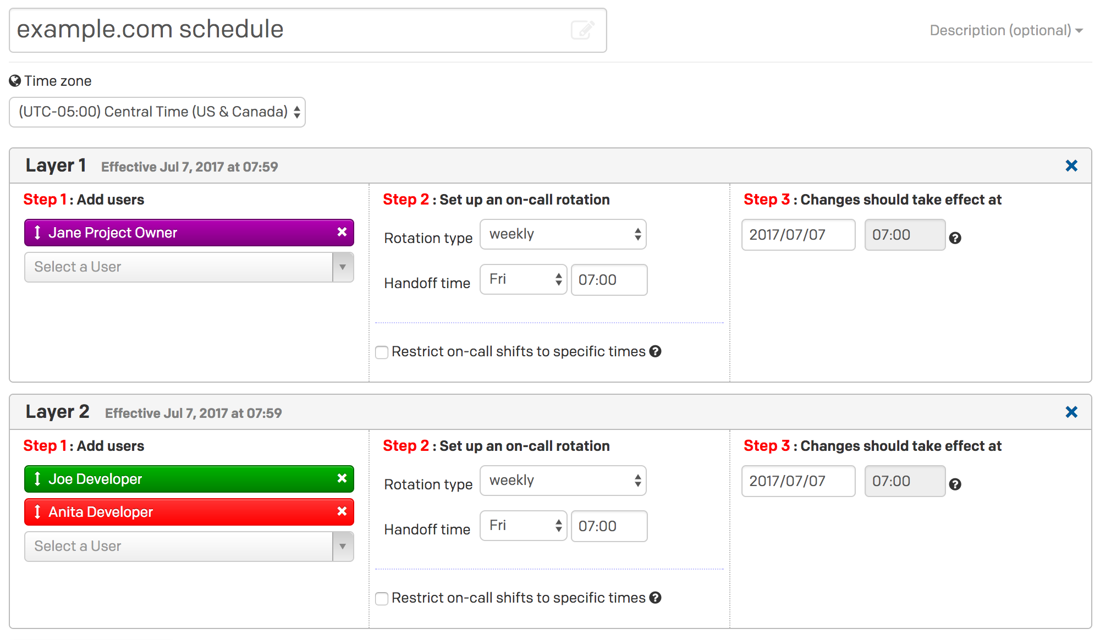Open the help icon beside Layer 1 effective time
This screenshot has width=1100, height=640.
click(956, 238)
